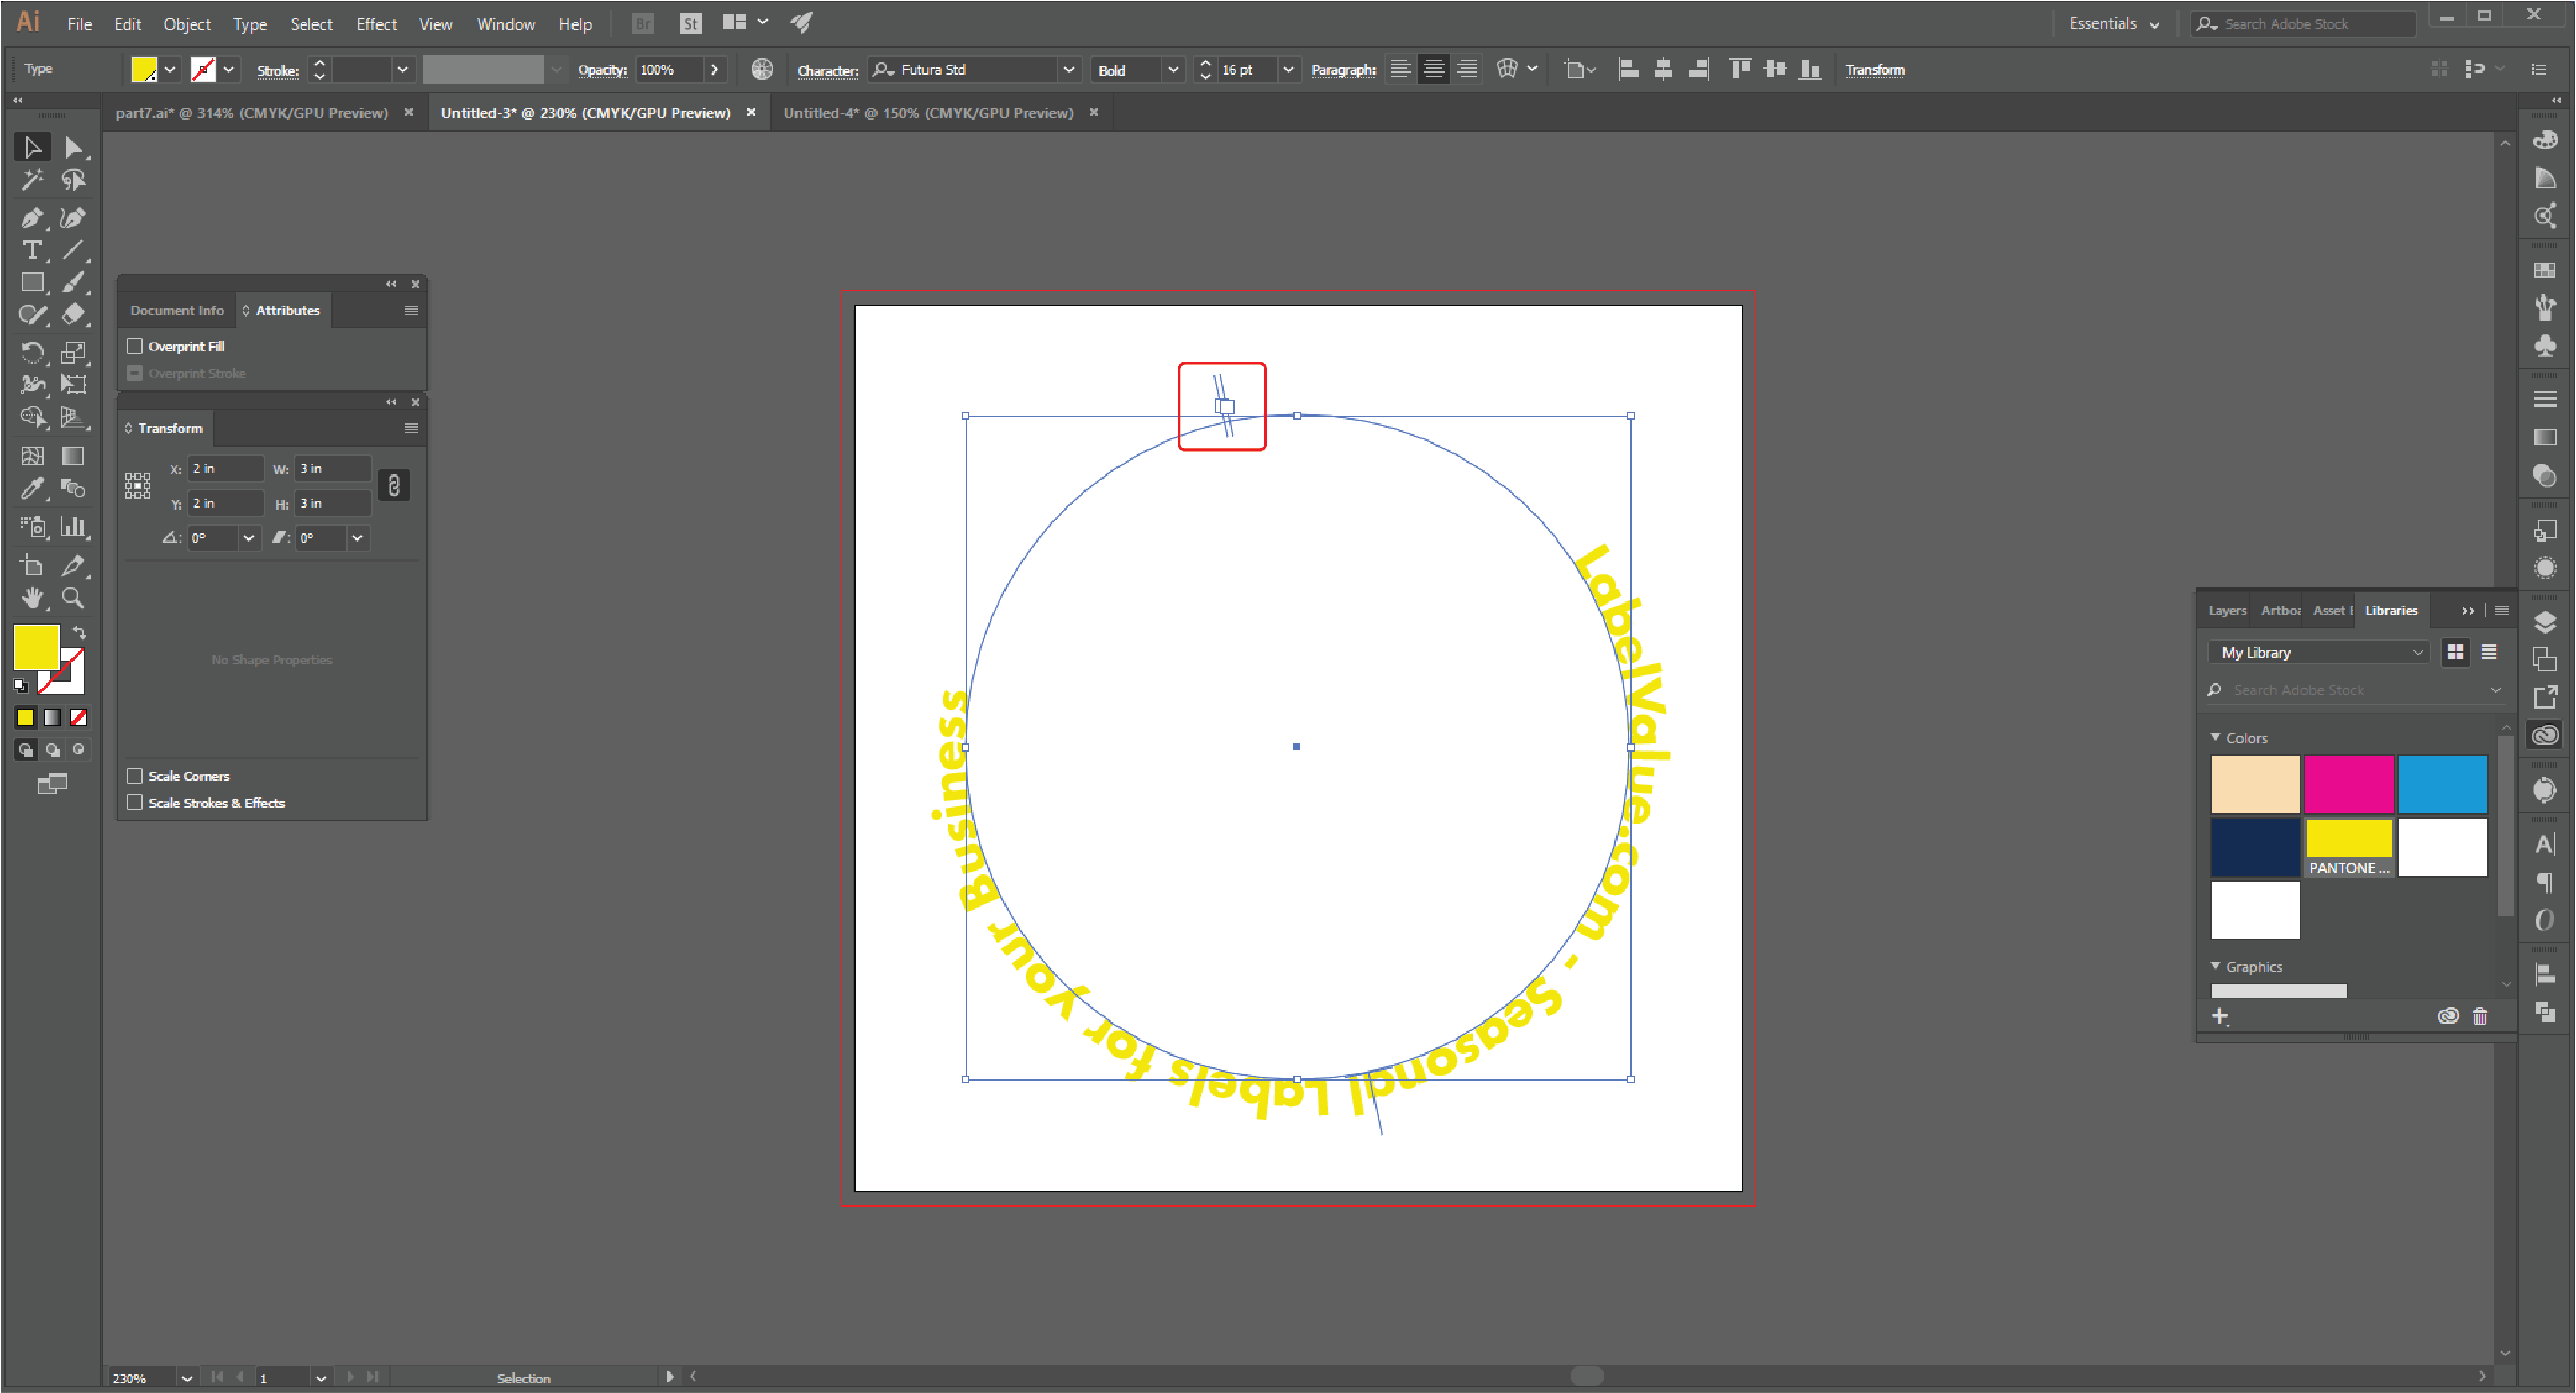Add content to library plus icon
The height and width of the screenshot is (1393, 2576).
tap(2220, 1016)
